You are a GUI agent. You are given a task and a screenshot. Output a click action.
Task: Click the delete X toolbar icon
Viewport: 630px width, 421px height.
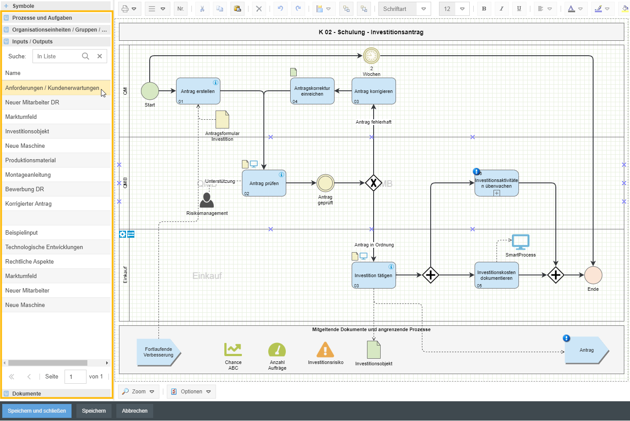point(259,9)
